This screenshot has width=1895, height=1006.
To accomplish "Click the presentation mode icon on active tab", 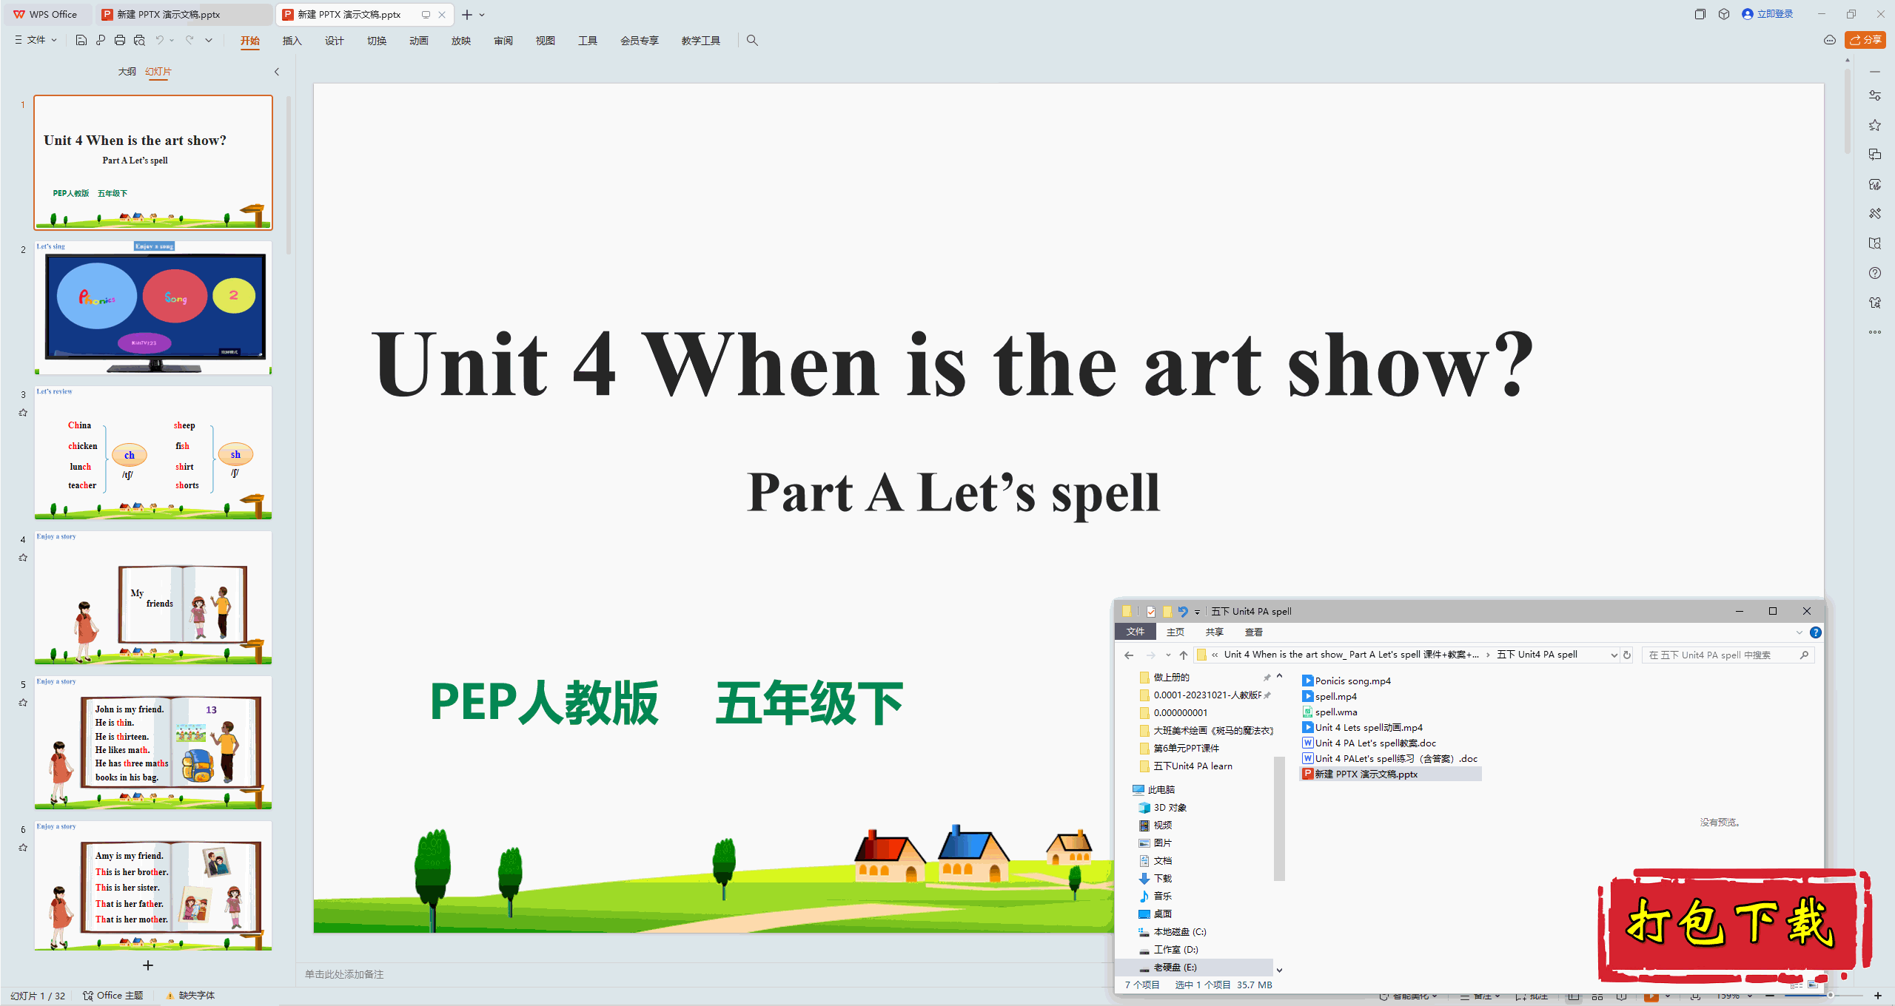I will tap(426, 15).
